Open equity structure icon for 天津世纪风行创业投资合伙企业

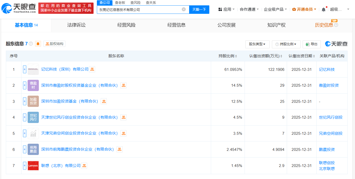(x=123, y=117)
